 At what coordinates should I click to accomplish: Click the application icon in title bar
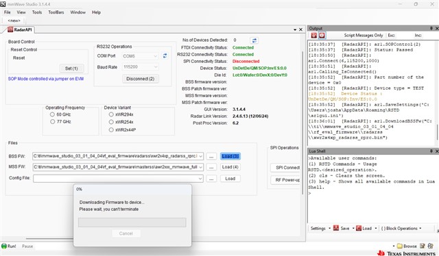click(x=3, y=4)
